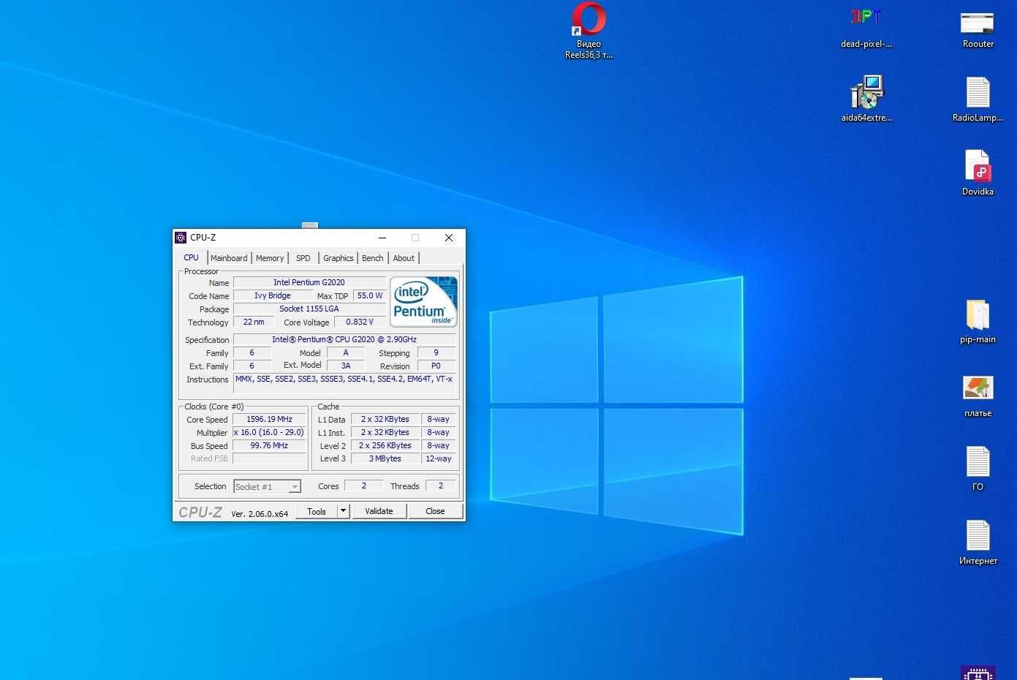Image resolution: width=1017 pixels, height=680 pixels.
Task: Switch to the CPU tab
Action: point(192,257)
